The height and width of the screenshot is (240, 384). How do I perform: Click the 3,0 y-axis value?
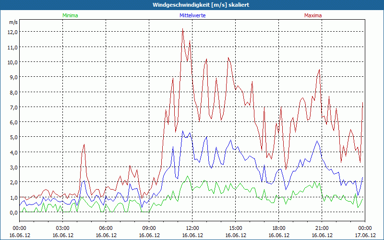point(13,167)
